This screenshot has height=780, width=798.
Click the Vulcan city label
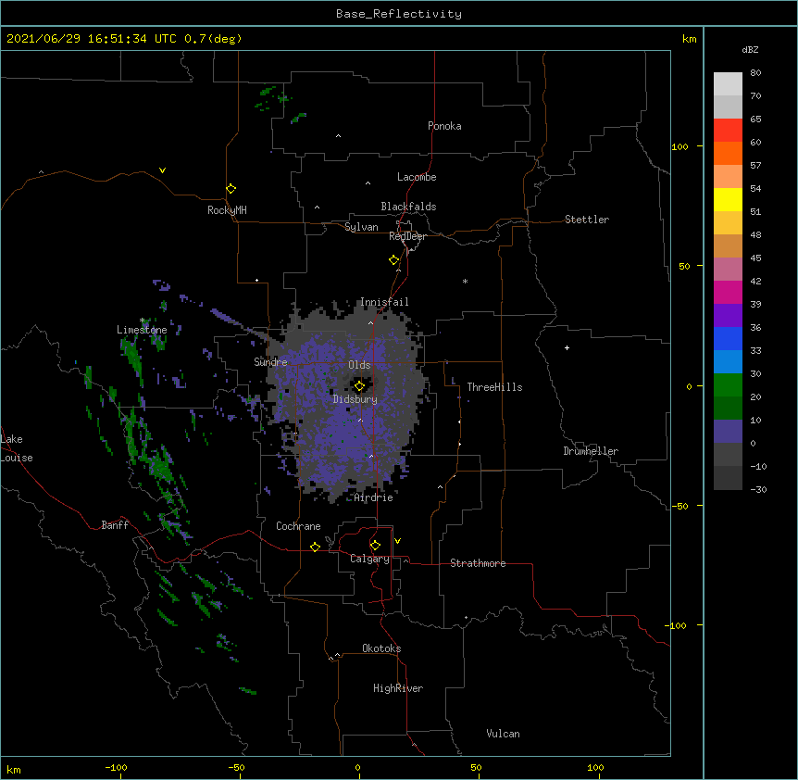tap(503, 734)
